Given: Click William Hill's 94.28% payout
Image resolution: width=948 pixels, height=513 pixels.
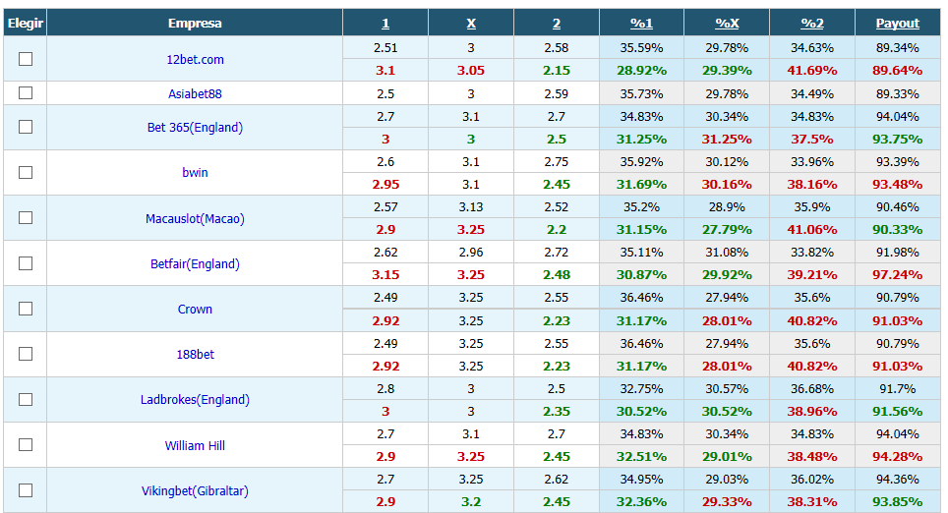Looking at the screenshot, I should [897, 456].
